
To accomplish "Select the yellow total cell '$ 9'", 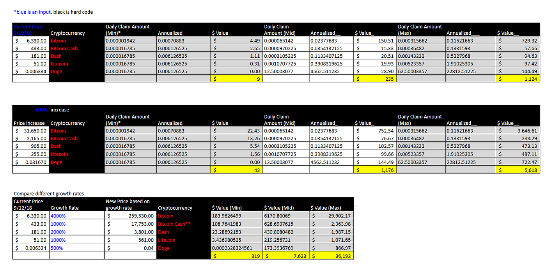I will (237, 79).
